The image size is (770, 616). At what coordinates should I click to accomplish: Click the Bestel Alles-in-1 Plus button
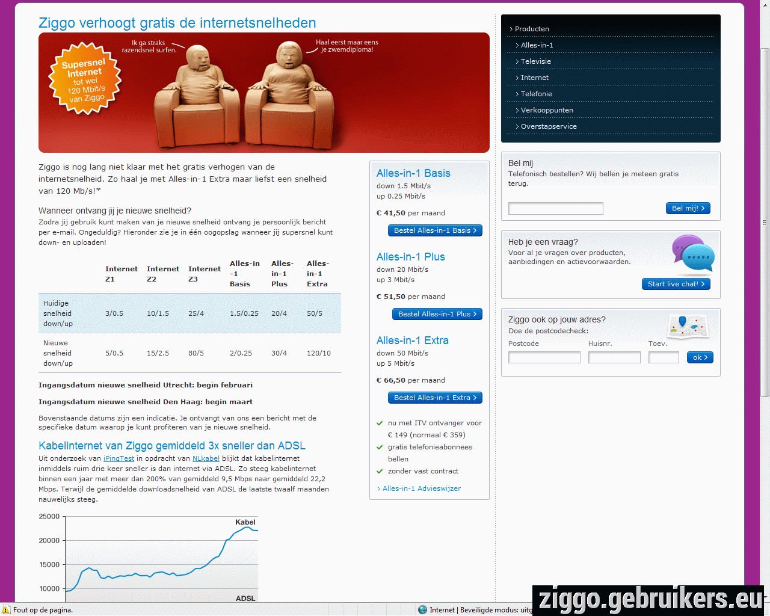(437, 314)
